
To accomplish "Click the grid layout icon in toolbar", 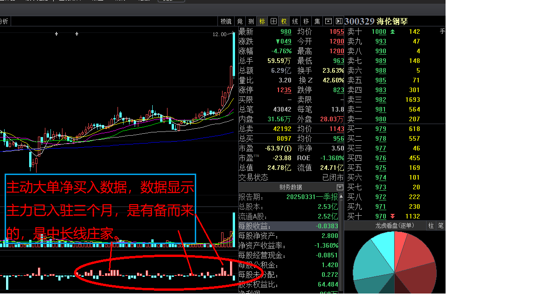I will pyautogui.click(x=273, y=21).
